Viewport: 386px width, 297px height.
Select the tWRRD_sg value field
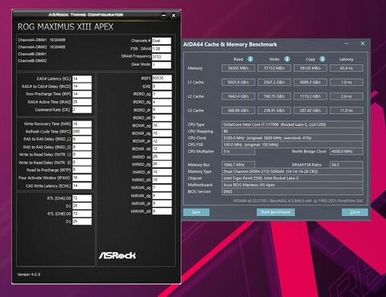(162, 157)
